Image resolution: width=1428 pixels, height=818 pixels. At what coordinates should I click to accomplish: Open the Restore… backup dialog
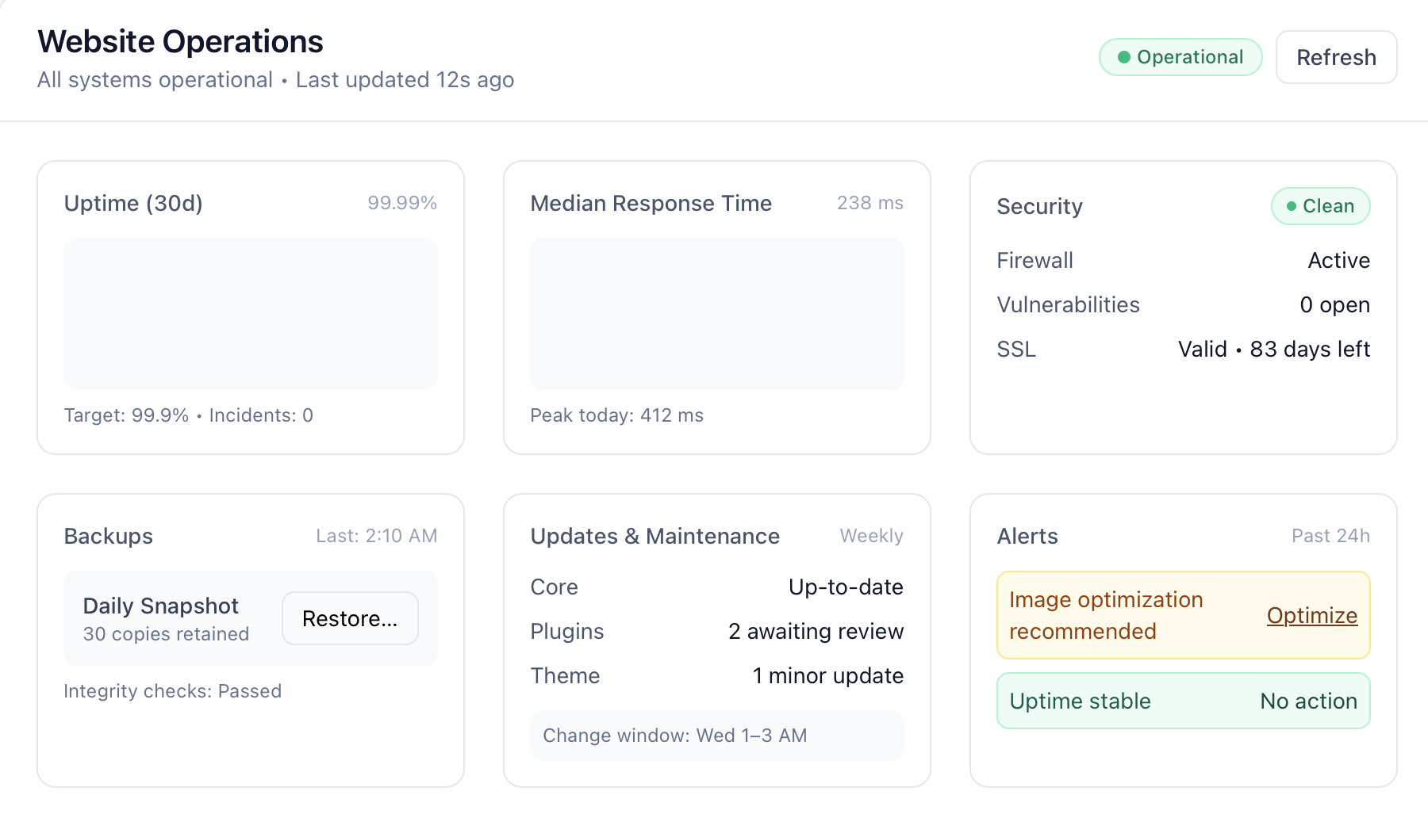[350, 618]
